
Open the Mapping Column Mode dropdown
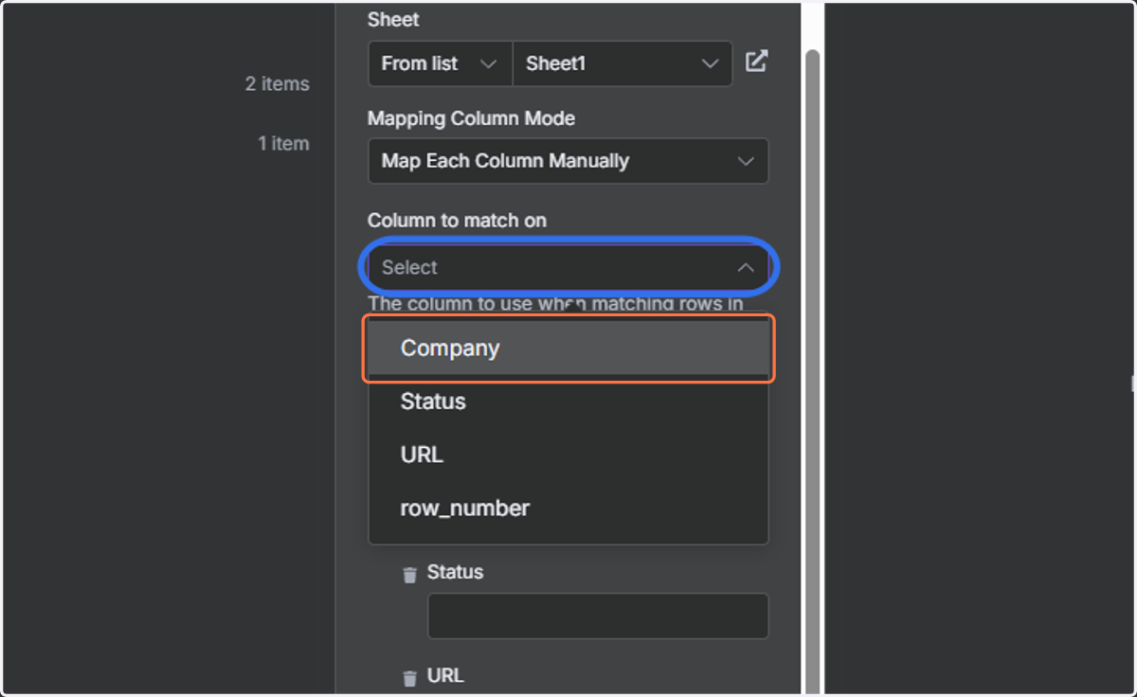coord(568,161)
